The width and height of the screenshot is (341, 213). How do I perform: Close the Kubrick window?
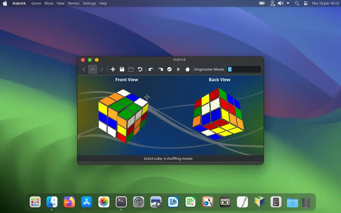coord(83,60)
